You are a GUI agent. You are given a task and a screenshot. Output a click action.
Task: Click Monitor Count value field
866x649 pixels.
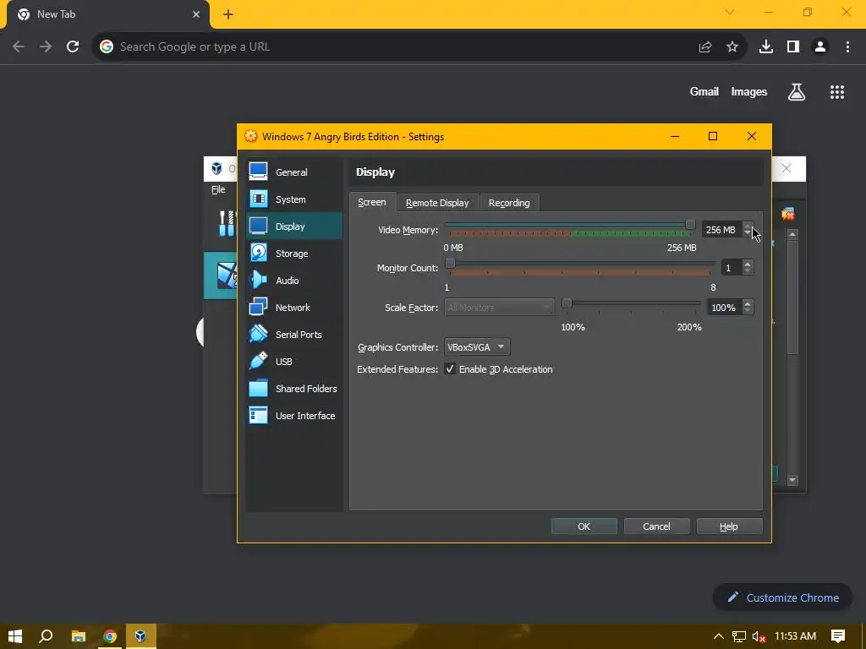point(732,268)
